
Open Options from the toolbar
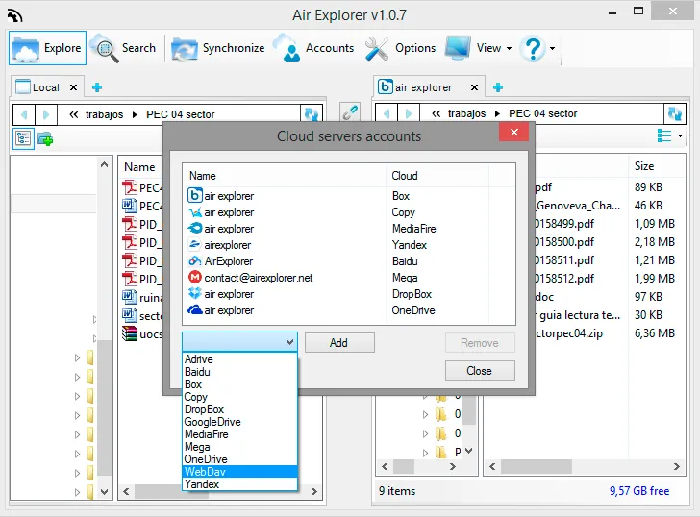click(400, 48)
